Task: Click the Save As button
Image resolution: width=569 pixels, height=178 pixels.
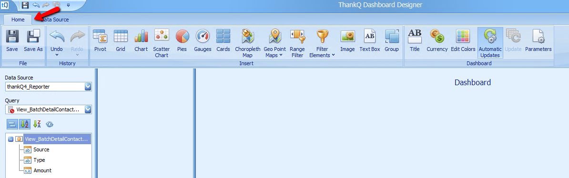Action: pyautogui.click(x=33, y=40)
